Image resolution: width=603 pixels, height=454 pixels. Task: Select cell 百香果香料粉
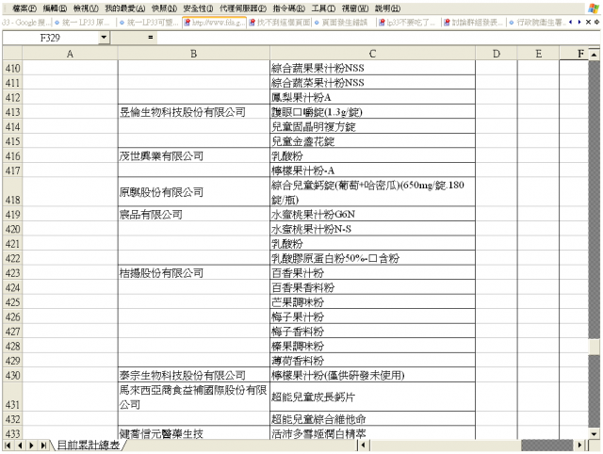372,287
